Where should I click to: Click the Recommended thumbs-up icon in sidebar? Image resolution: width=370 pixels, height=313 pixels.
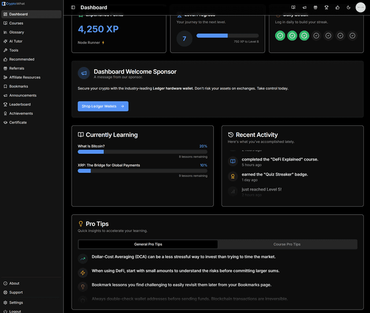pyautogui.click(x=5, y=59)
